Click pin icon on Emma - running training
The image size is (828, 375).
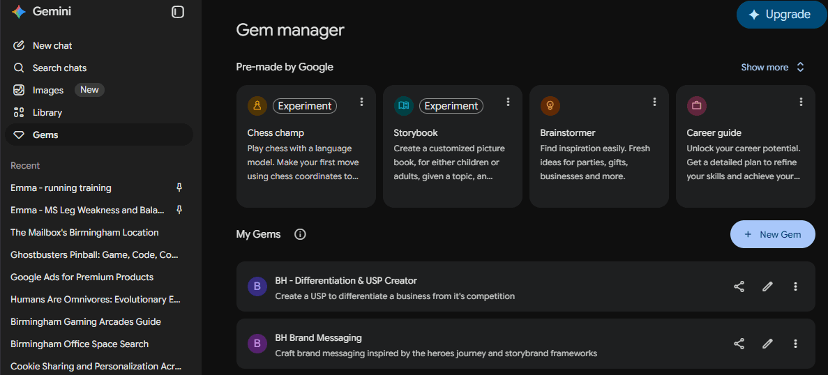(x=179, y=187)
